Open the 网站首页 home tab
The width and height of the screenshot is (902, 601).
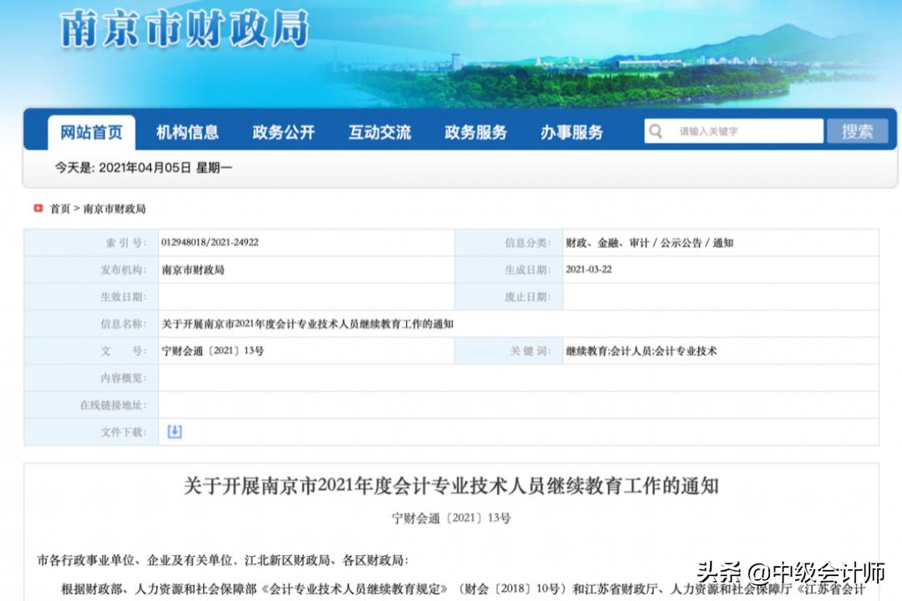91,131
